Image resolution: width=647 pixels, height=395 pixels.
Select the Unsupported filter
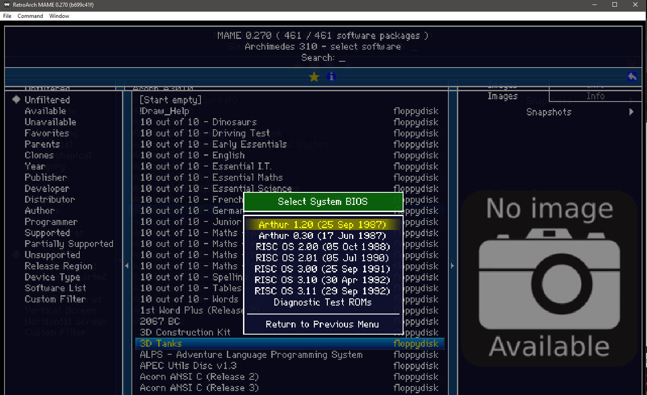pos(52,255)
